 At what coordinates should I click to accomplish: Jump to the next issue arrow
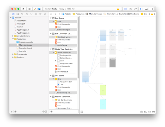click(x=155, y=14)
